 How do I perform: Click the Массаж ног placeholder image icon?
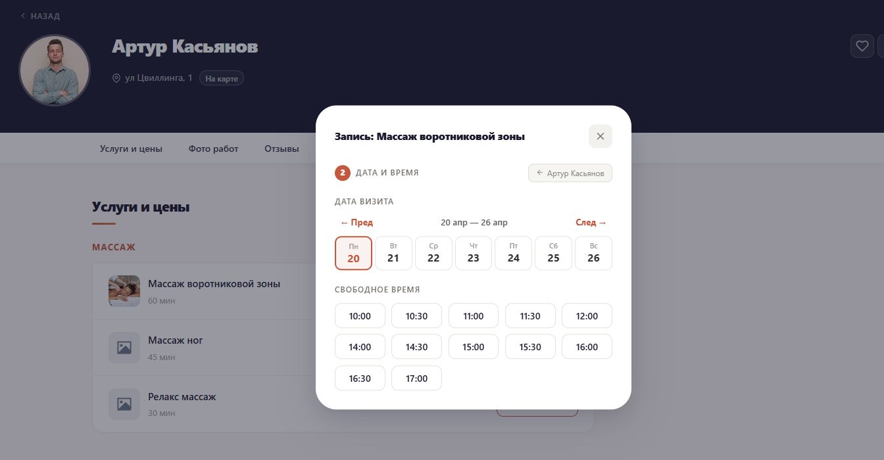(124, 348)
